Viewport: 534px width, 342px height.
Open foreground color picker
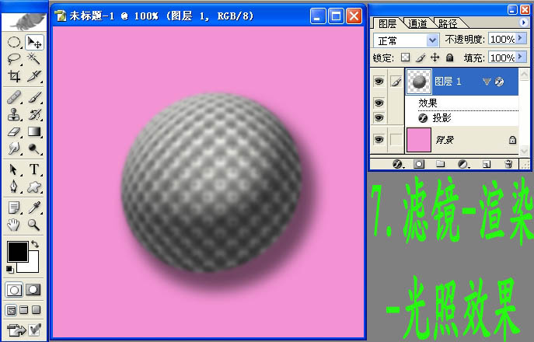[17, 252]
